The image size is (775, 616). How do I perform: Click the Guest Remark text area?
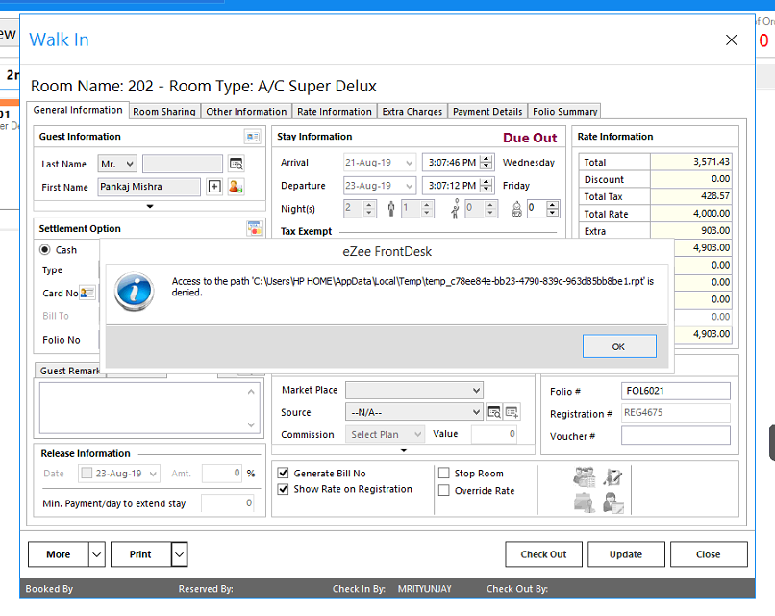point(149,408)
